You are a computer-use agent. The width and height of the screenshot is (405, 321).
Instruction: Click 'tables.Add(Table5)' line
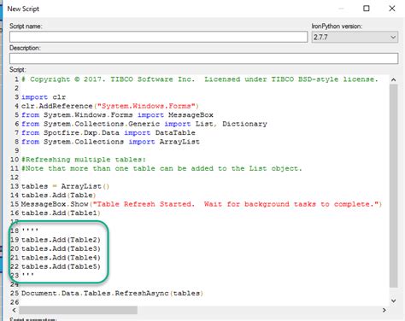coord(61,266)
